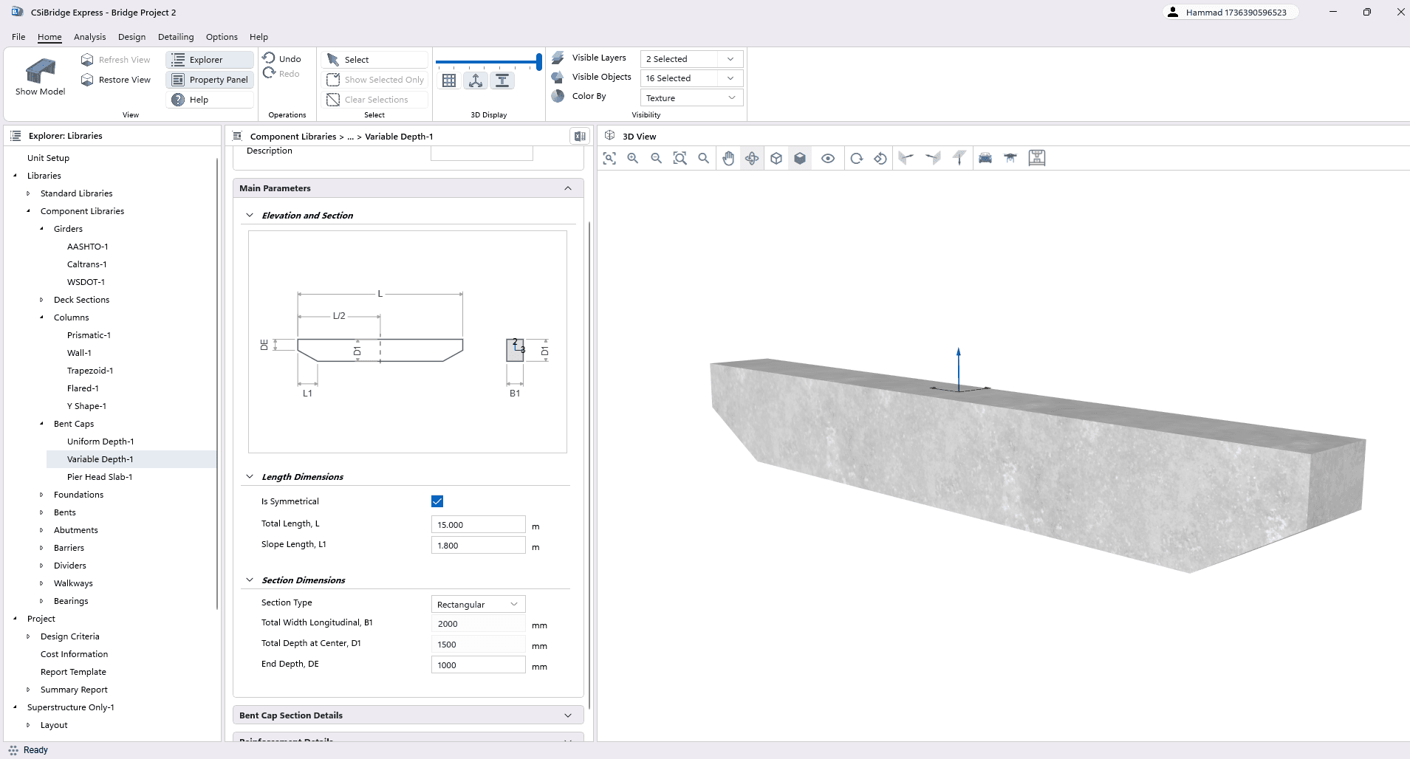Uncheck the Is Symmetrical checkbox
This screenshot has height=759, width=1410.
(437, 501)
